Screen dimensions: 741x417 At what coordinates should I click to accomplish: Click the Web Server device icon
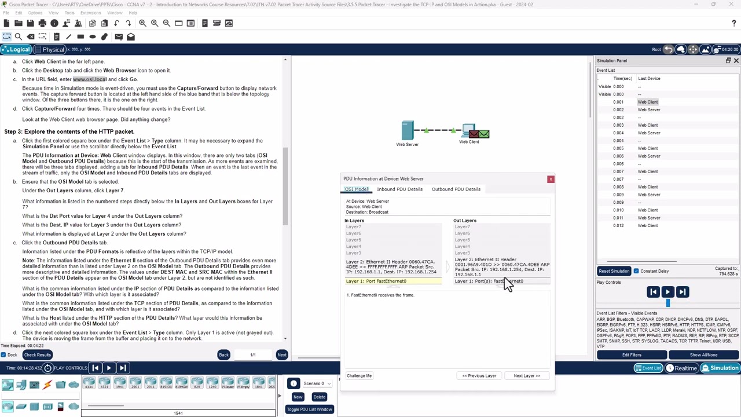click(x=408, y=130)
